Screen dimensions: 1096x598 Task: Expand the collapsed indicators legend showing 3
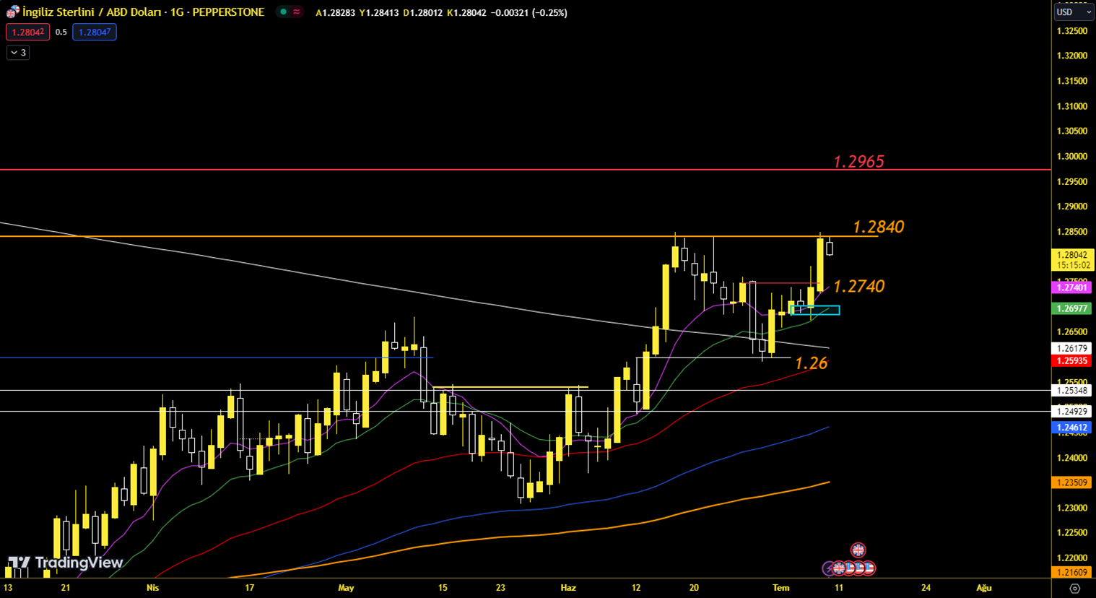(18, 53)
